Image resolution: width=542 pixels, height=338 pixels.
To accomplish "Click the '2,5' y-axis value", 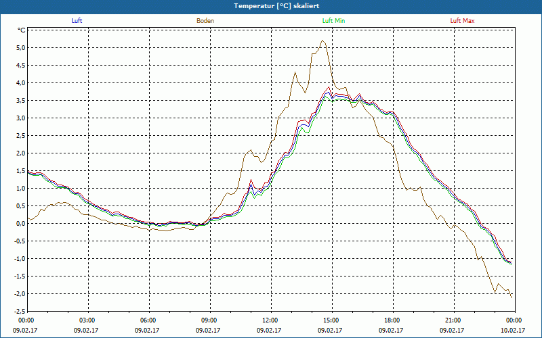I will (22, 136).
